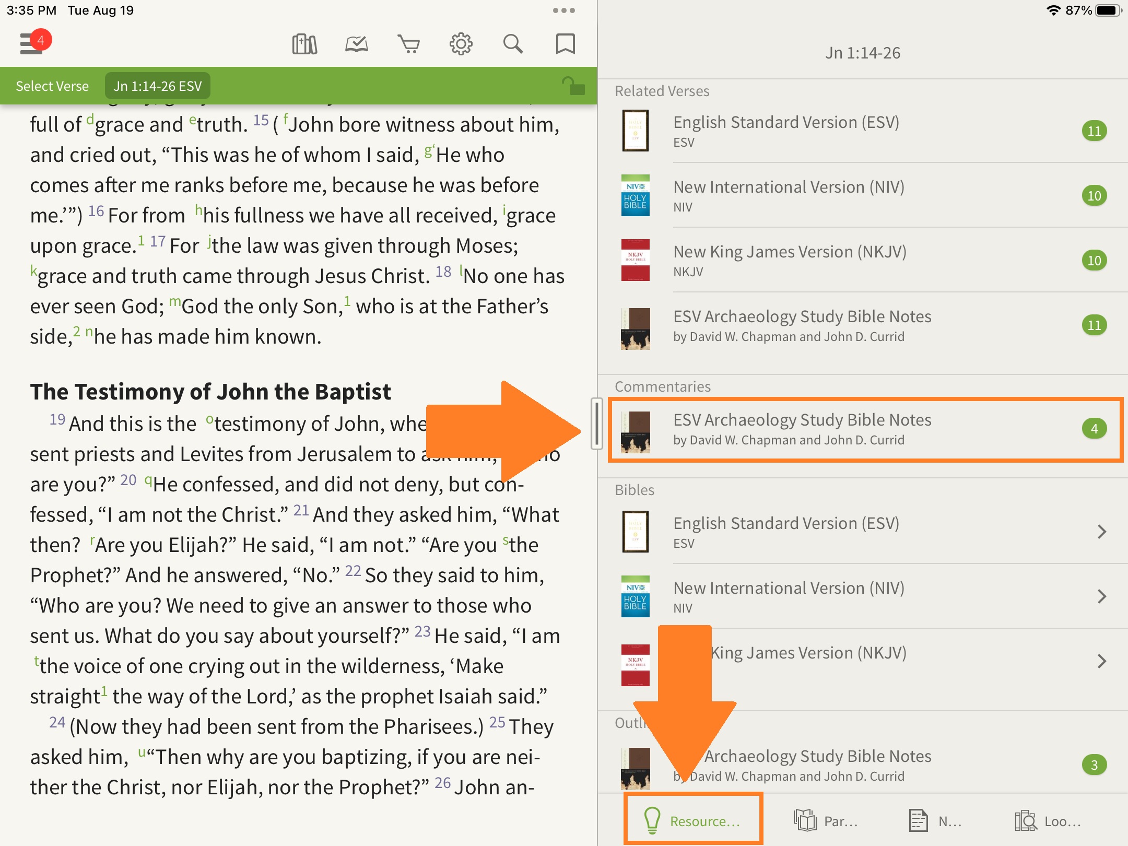Open NIV under Related Verses

[x=863, y=195]
